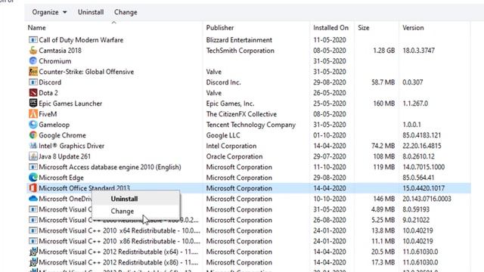
Task: Select Visual C++ 2012 Redistributable (x64) entry
Action: tap(119, 252)
